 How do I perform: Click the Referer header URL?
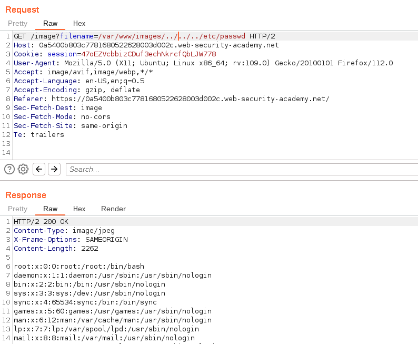[x=191, y=99]
